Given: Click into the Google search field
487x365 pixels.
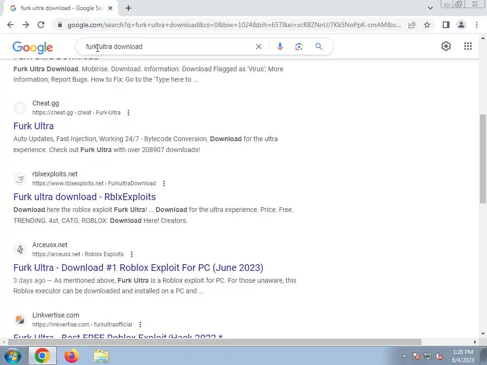Looking at the screenshot, I should coord(168,47).
